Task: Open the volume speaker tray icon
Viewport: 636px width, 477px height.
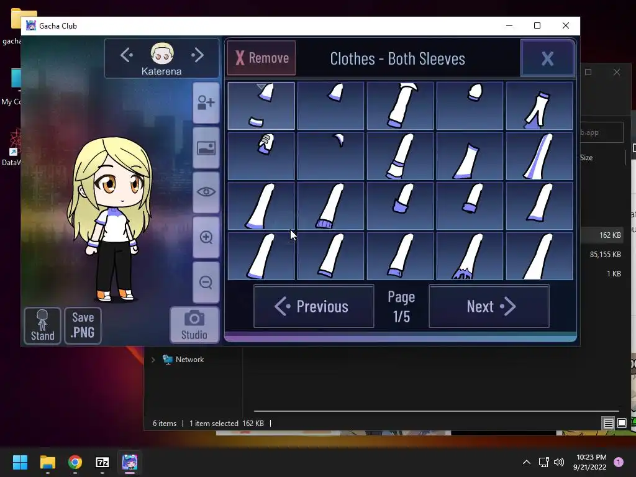Action: [x=559, y=462]
